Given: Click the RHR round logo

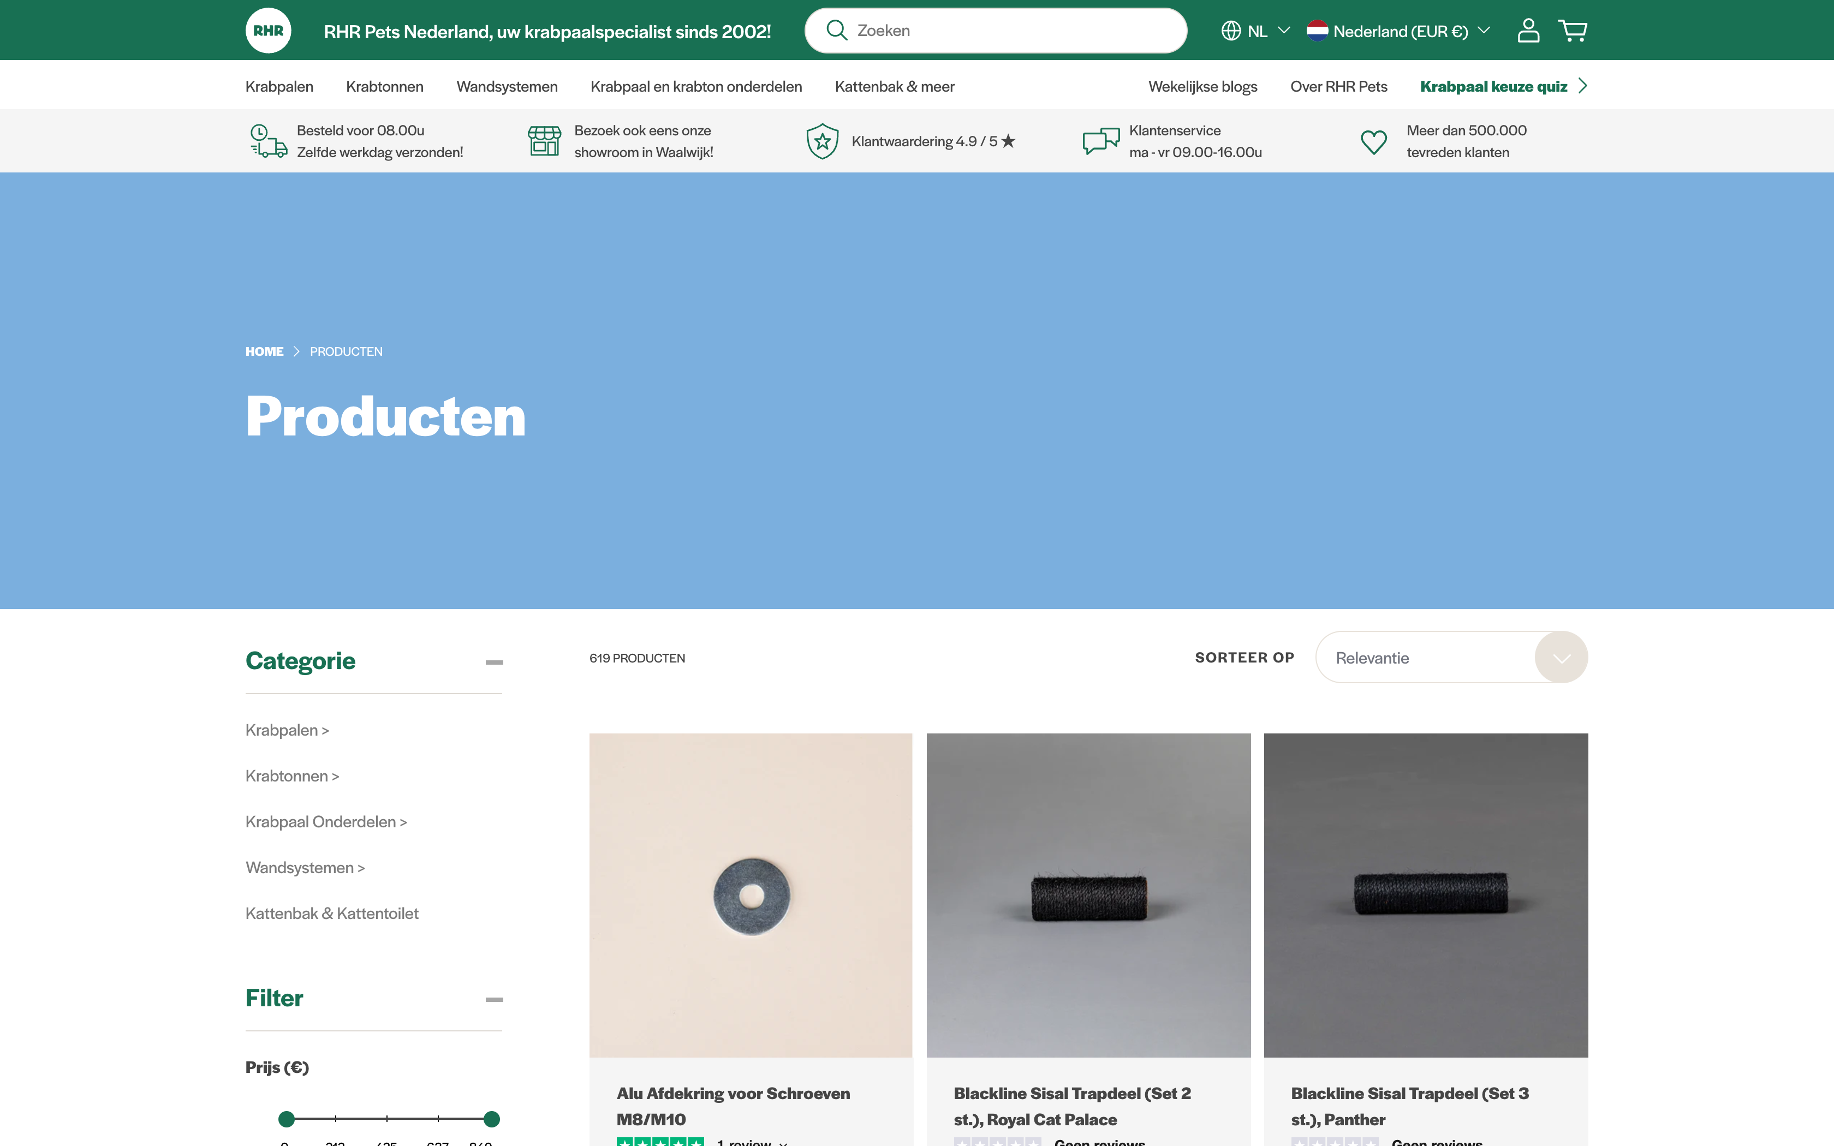Looking at the screenshot, I should click(267, 31).
